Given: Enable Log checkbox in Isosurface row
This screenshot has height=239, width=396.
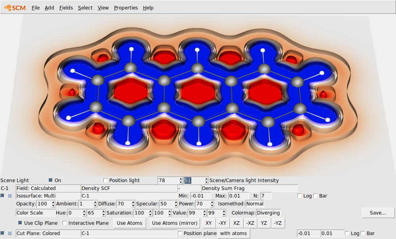Looking at the screenshot, I should [299, 196].
